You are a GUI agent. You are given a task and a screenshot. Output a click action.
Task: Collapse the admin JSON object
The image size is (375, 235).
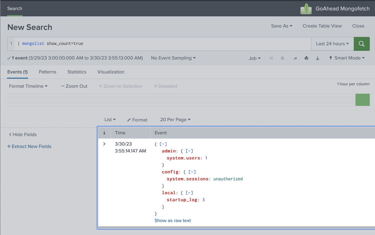point(189,151)
